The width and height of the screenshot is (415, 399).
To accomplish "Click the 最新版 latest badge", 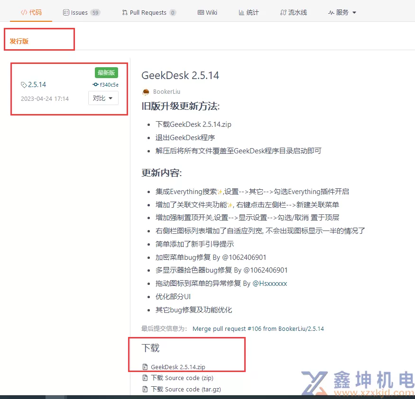I will pos(106,72).
